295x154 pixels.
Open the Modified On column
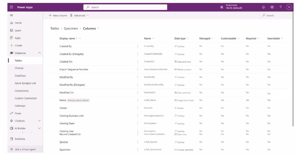tap(67, 93)
